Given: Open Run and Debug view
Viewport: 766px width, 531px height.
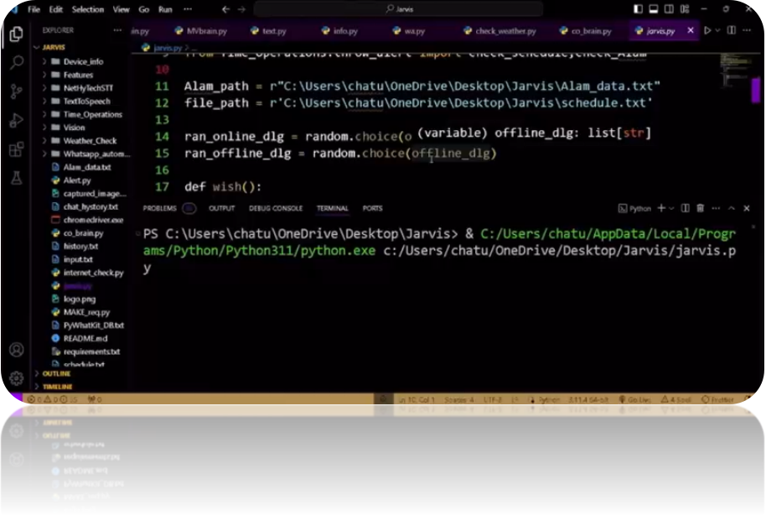Looking at the screenshot, I should point(17,121).
